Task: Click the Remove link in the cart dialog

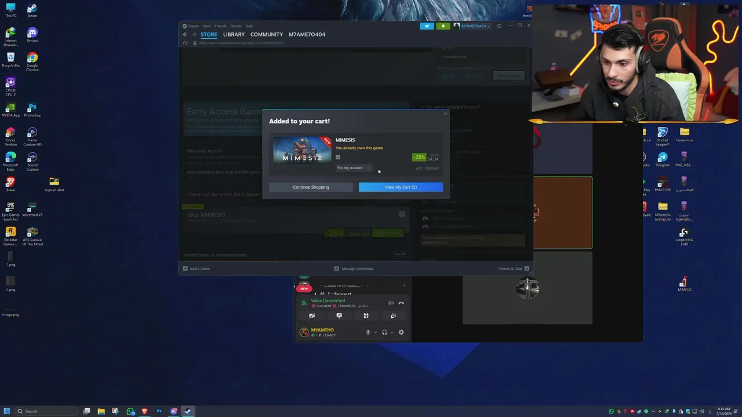Action: (432, 168)
